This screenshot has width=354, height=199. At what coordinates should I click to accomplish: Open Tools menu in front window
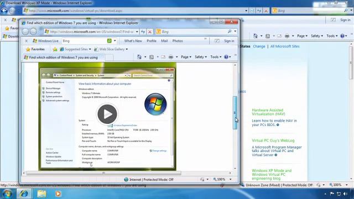coord(216,57)
